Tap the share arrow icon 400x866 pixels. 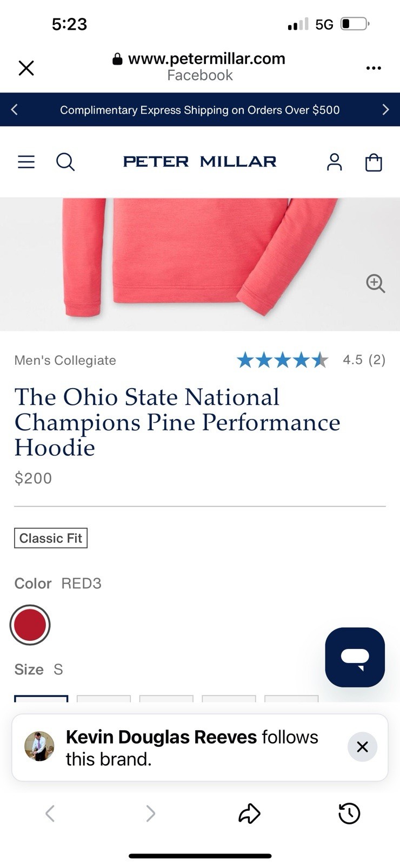(x=249, y=813)
